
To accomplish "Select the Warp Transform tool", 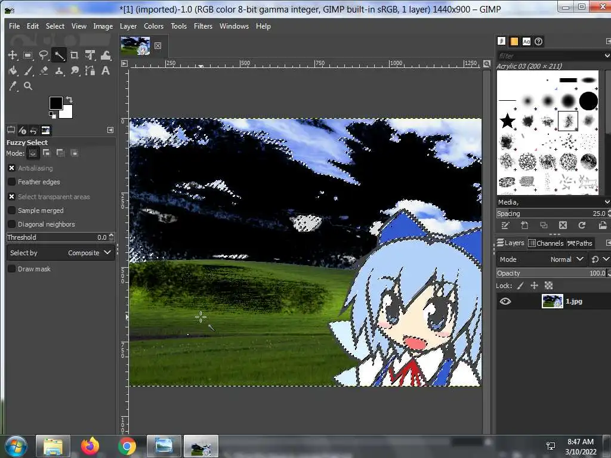I will (106, 55).
